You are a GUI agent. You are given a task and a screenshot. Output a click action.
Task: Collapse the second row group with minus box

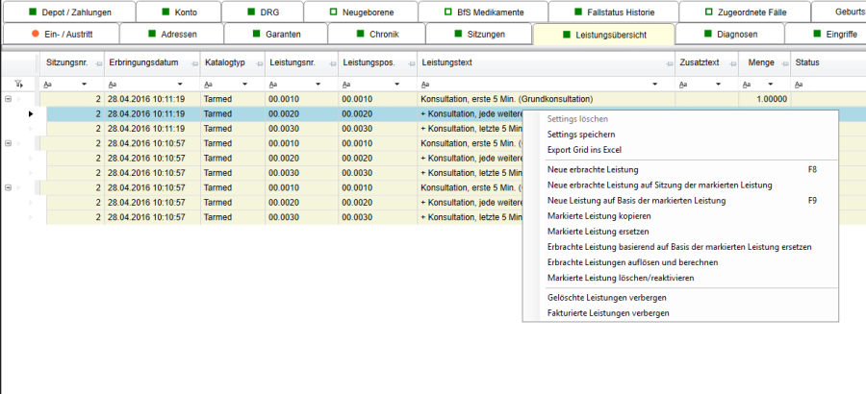[x=9, y=142]
